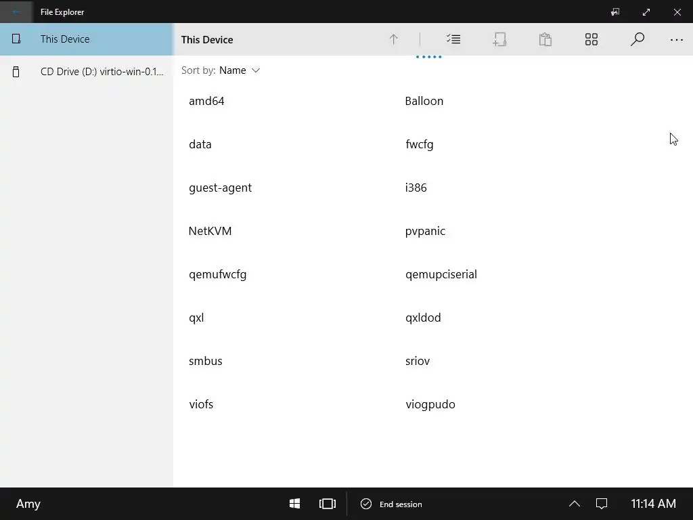The width and height of the screenshot is (693, 520).
Task: Open Task View on taskbar
Action: [x=328, y=504]
